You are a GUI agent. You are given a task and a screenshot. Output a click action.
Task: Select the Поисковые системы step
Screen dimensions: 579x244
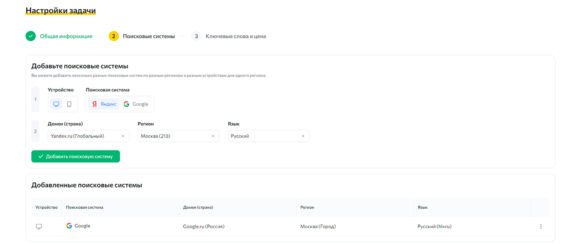149,36
